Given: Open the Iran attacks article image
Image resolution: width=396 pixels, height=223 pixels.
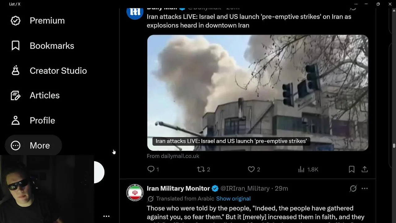Looking at the screenshot, I should (x=258, y=93).
